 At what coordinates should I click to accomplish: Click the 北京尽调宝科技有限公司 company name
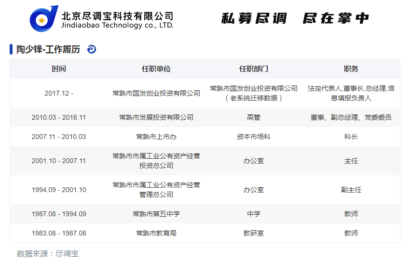(117, 16)
